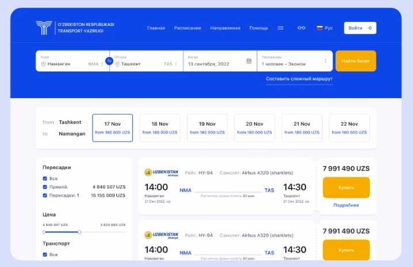Click the Russian flag language icon
This screenshot has height=267, width=413.
point(320,28)
